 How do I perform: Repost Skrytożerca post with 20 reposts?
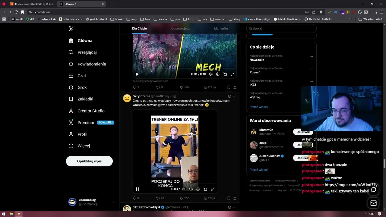pyautogui.click(x=160, y=198)
